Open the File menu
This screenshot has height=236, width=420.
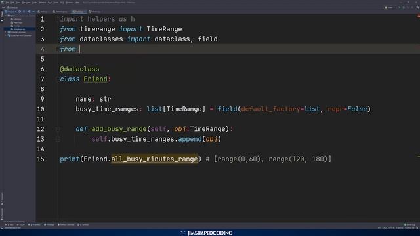[7, 3]
